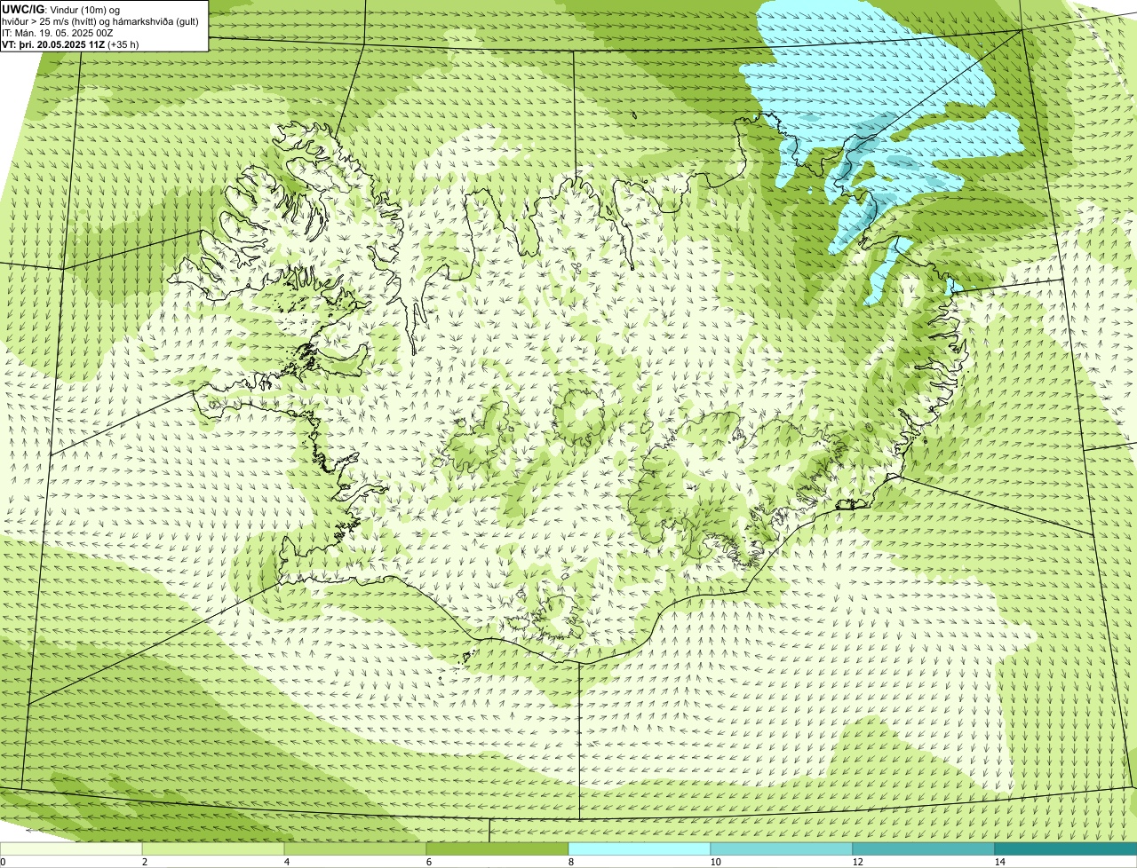Click the '12' tick label on the color scale
This screenshot has width=1137, height=868.
(857, 862)
